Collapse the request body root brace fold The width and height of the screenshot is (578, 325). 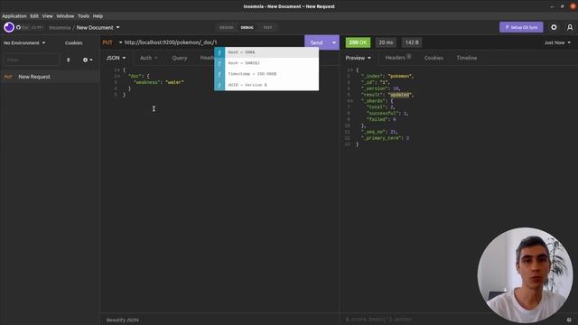click(x=118, y=70)
